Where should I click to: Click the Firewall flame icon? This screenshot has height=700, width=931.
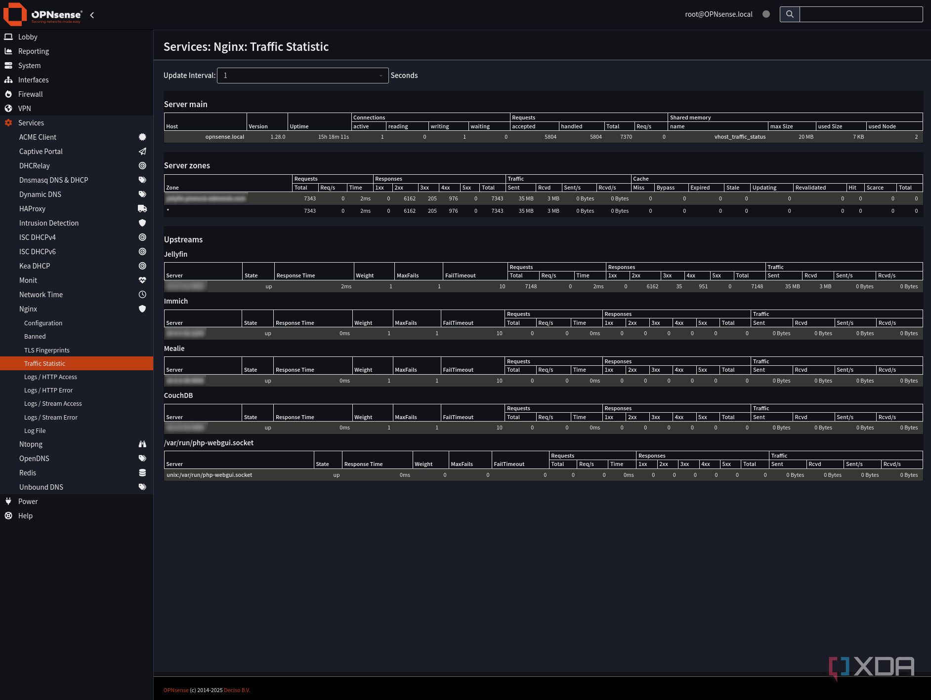coord(8,94)
